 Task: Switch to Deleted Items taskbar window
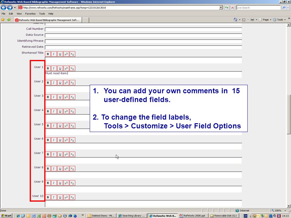tap(102, 216)
